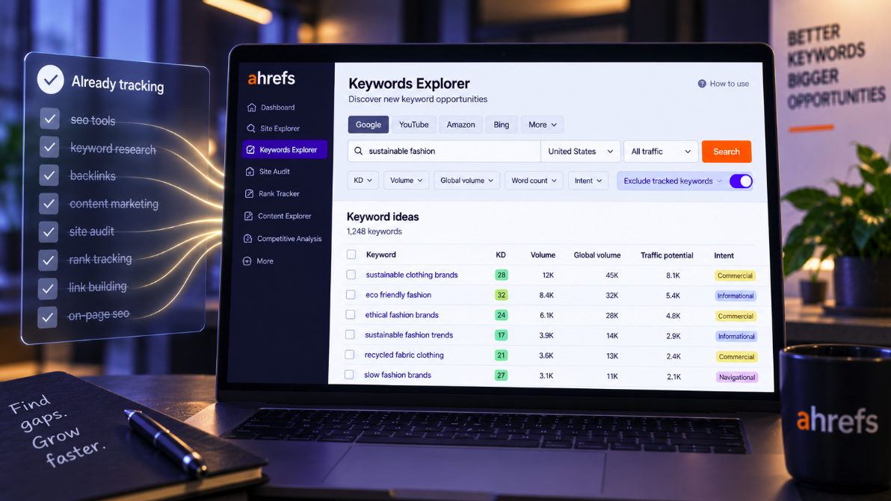The image size is (891, 501).
Task: Click the question mark help icon
Action: pos(702,84)
